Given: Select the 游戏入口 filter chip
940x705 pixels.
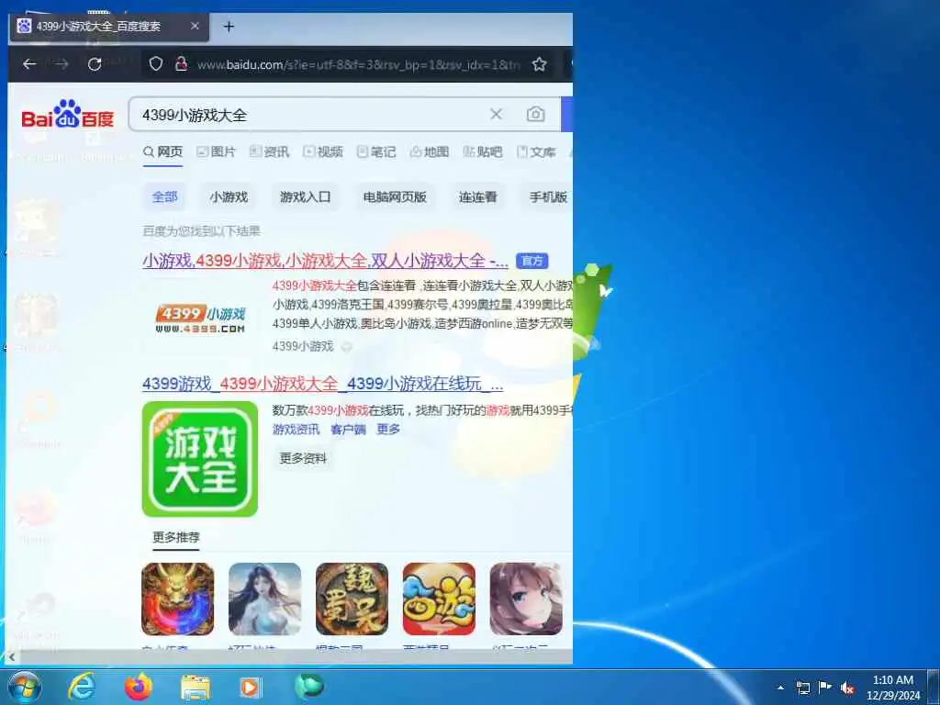Looking at the screenshot, I should pyautogui.click(x=305, y=197).
